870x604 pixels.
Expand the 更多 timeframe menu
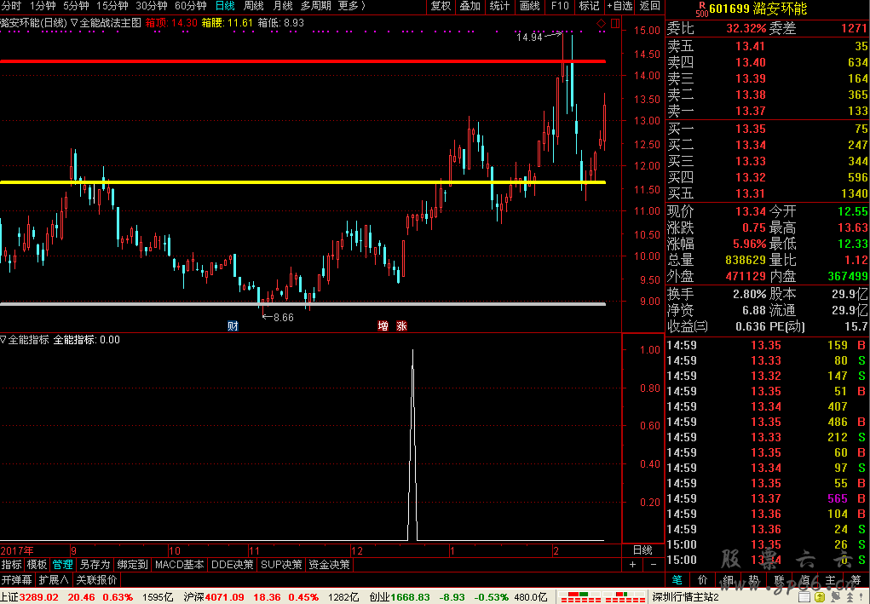click(350, 6)
